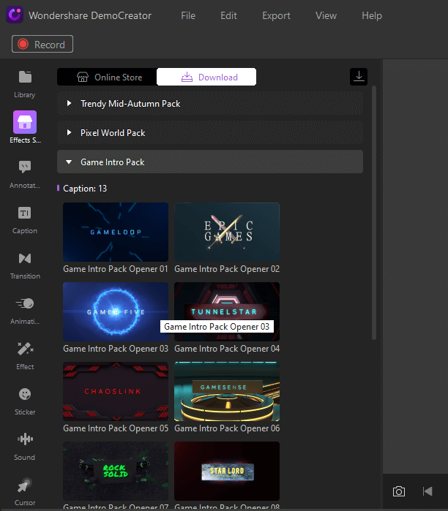
Task: Switch to the Download tab
Action: click(x=206, y=77)
